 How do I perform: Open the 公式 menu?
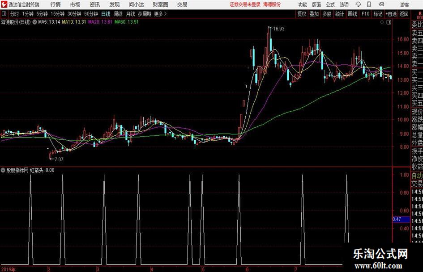click(330, 4)
